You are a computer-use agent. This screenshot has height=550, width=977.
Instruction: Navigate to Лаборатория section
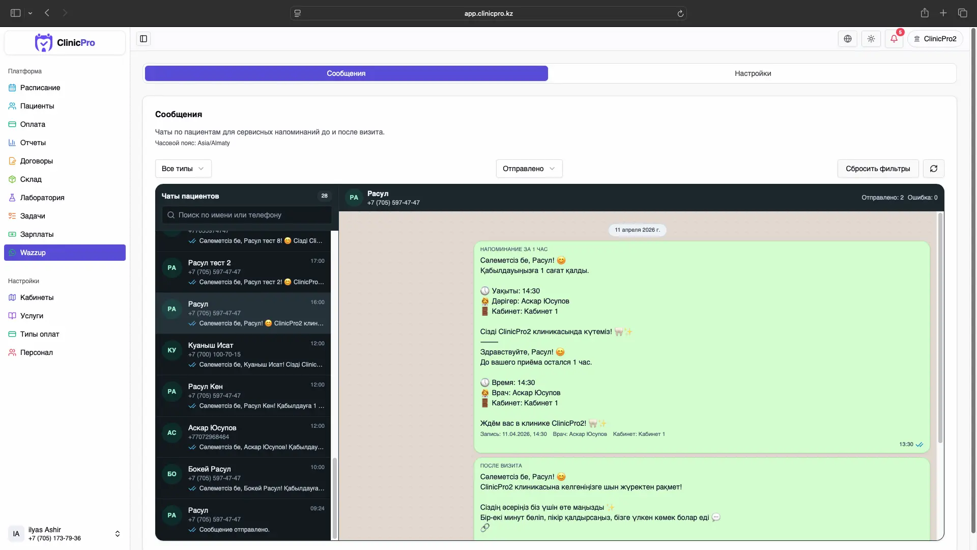[65, 198]
